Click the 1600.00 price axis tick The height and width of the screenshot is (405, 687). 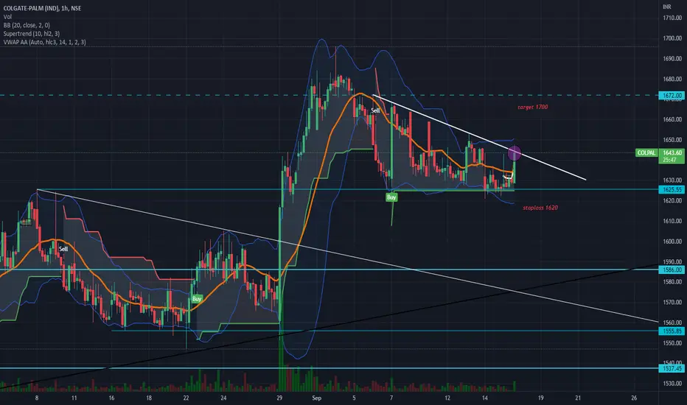[x=672, y=242]
